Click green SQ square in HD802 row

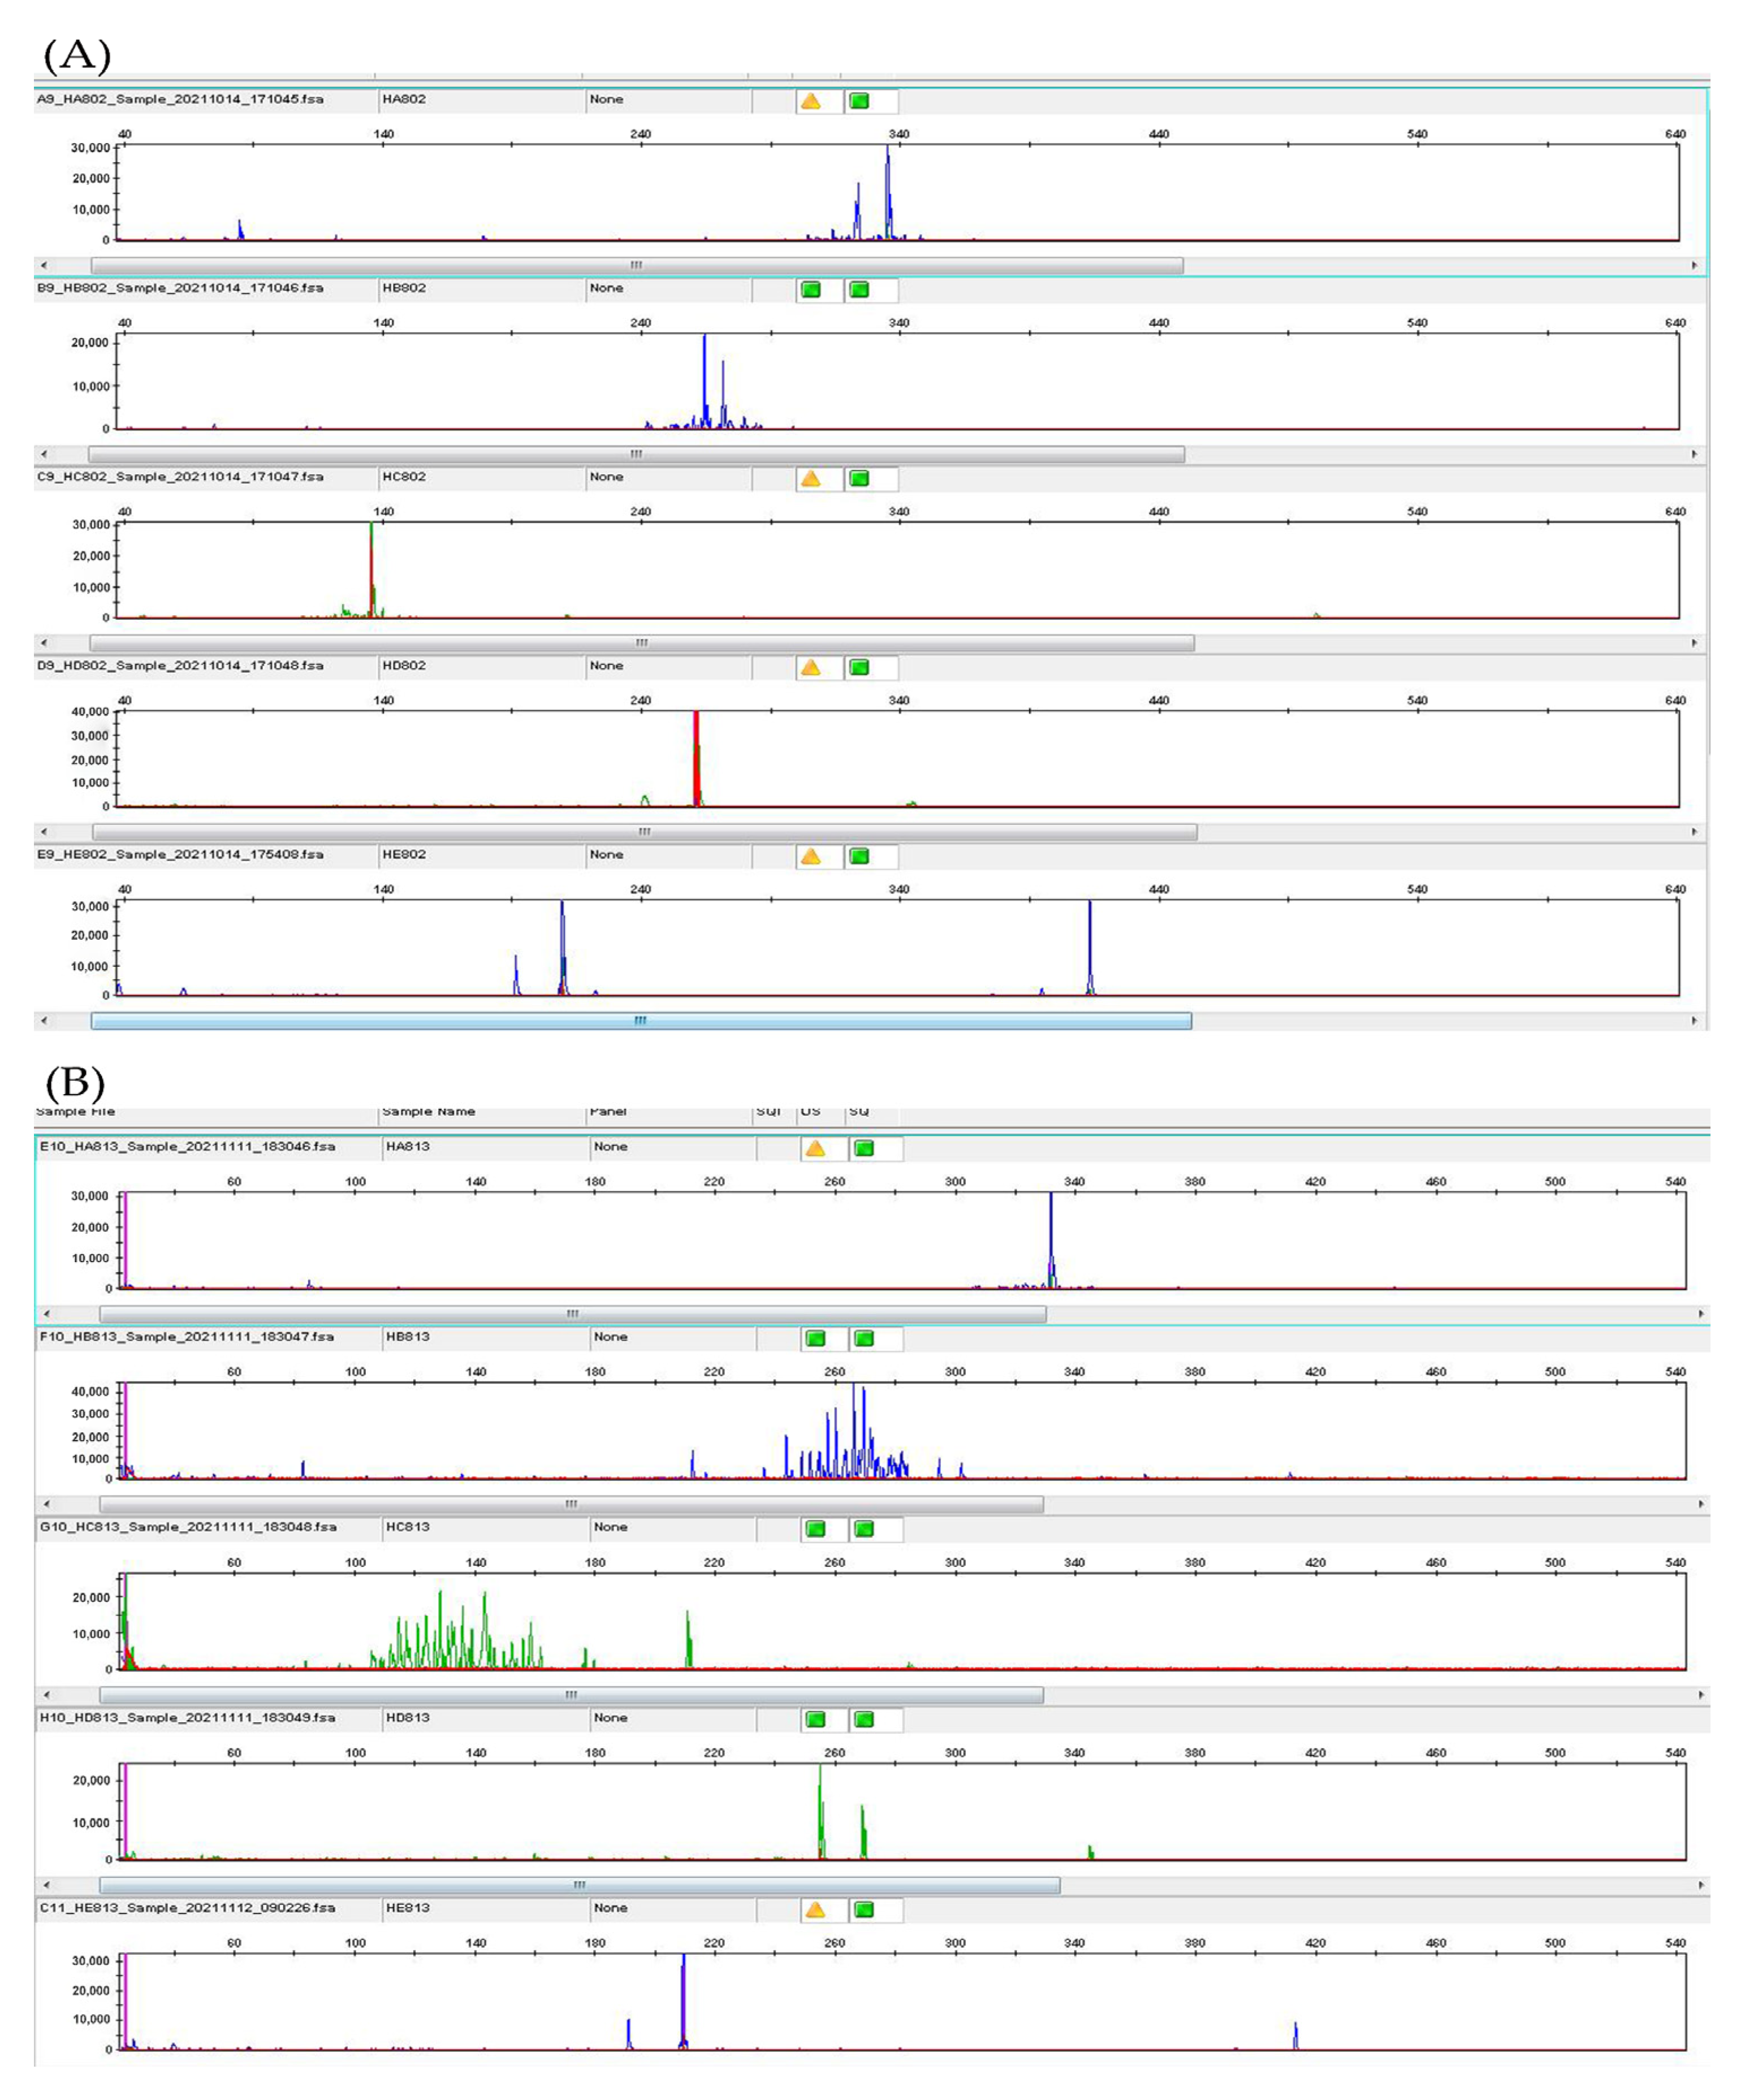tap(859, 668)
